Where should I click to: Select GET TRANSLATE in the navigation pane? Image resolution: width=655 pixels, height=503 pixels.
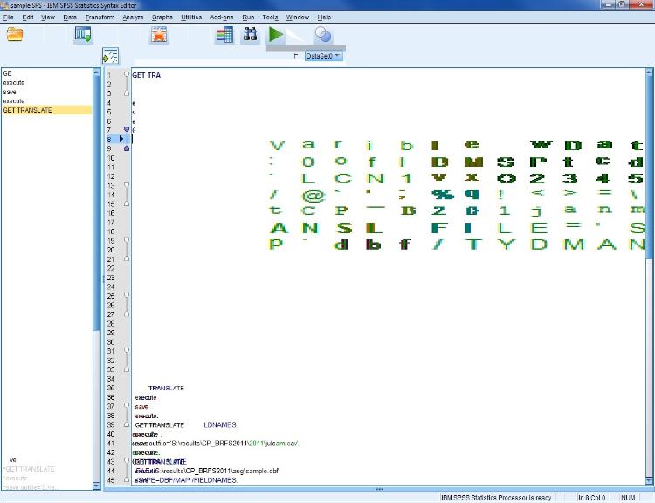point(27,110)
